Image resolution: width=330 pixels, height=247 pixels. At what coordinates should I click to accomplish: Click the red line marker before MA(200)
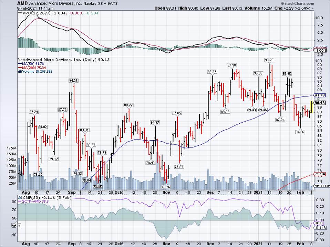[x=20, y=68]
